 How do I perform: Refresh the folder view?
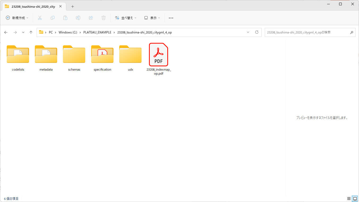pyautogui.click(x=257, y=32)
